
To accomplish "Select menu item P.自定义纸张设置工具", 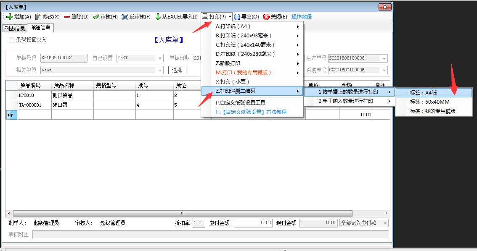I will coord(241,102).
